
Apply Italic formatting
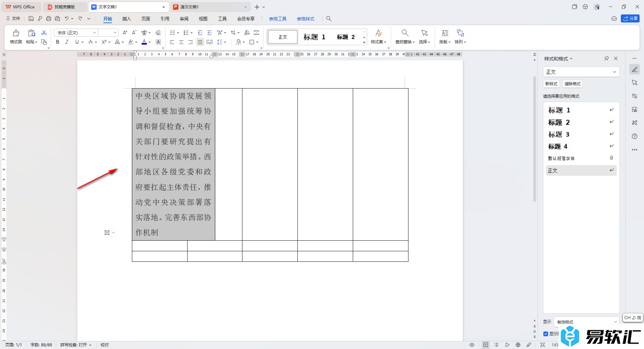(67, 42)
